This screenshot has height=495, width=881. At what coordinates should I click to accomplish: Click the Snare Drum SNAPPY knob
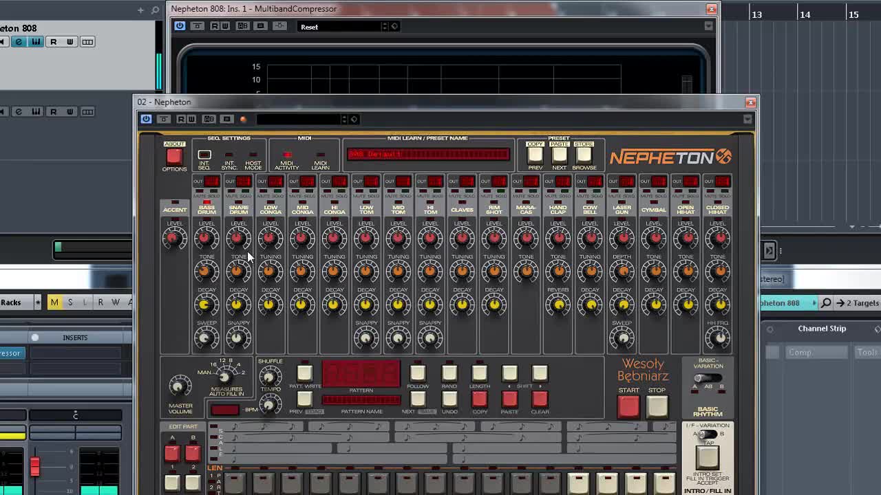click(238, 338)
